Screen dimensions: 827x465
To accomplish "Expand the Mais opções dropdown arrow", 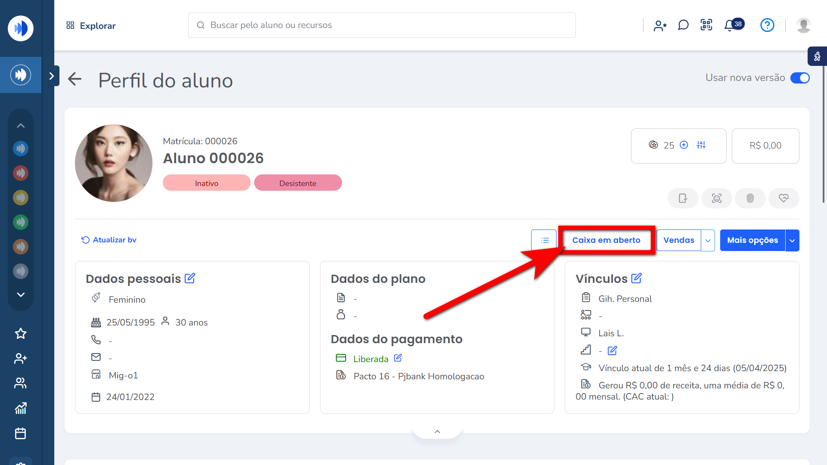I will pyautogui.click(x=792, y=240).
